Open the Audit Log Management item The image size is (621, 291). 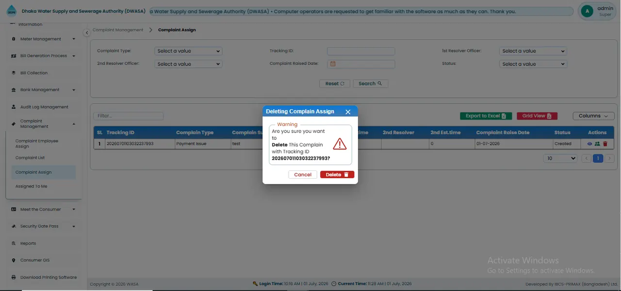(44, 107)
